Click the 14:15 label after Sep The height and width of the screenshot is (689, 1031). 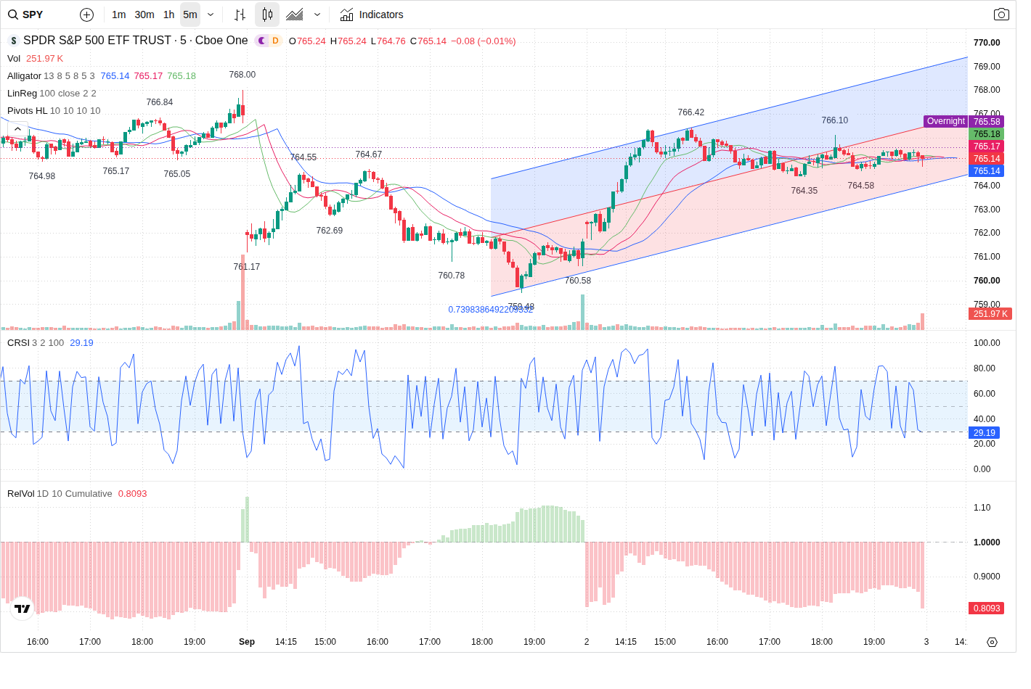(x=286, y=642)
